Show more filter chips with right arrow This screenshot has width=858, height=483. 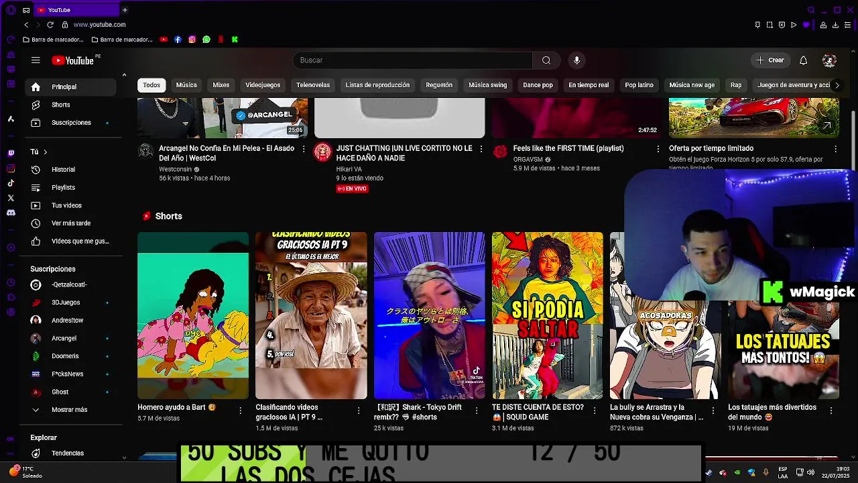837,85
